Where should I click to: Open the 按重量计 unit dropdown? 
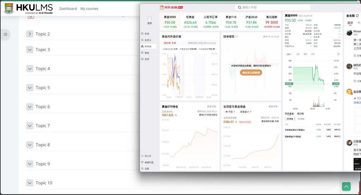[246, 112]
